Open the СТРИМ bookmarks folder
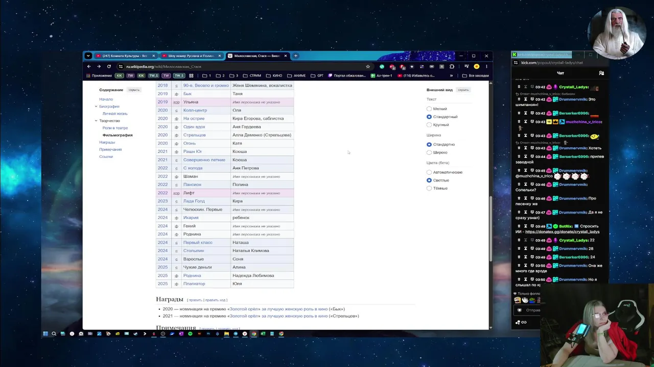The image size is (654, 367). (252, 75)
